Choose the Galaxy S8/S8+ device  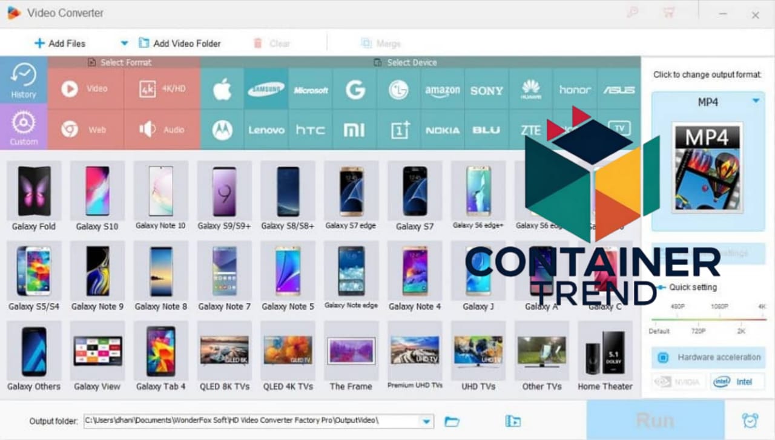coord(288,196)
